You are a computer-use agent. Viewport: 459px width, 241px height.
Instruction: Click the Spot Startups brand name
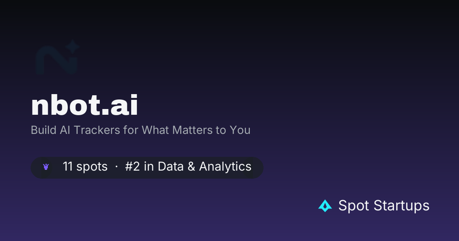click(384, 206)
